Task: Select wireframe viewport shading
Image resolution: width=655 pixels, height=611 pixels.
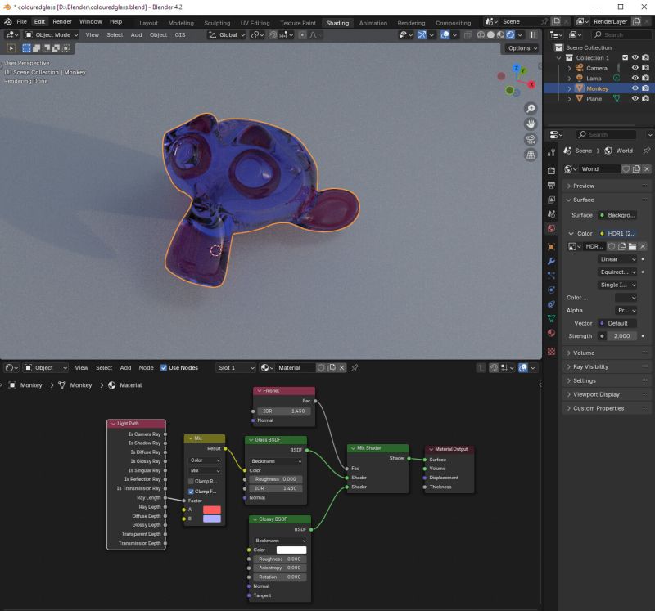Action: (481, 35)
